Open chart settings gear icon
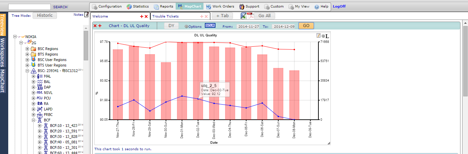Screen dimensions: 468x154 pyautogui.click(x=323, y=36)
